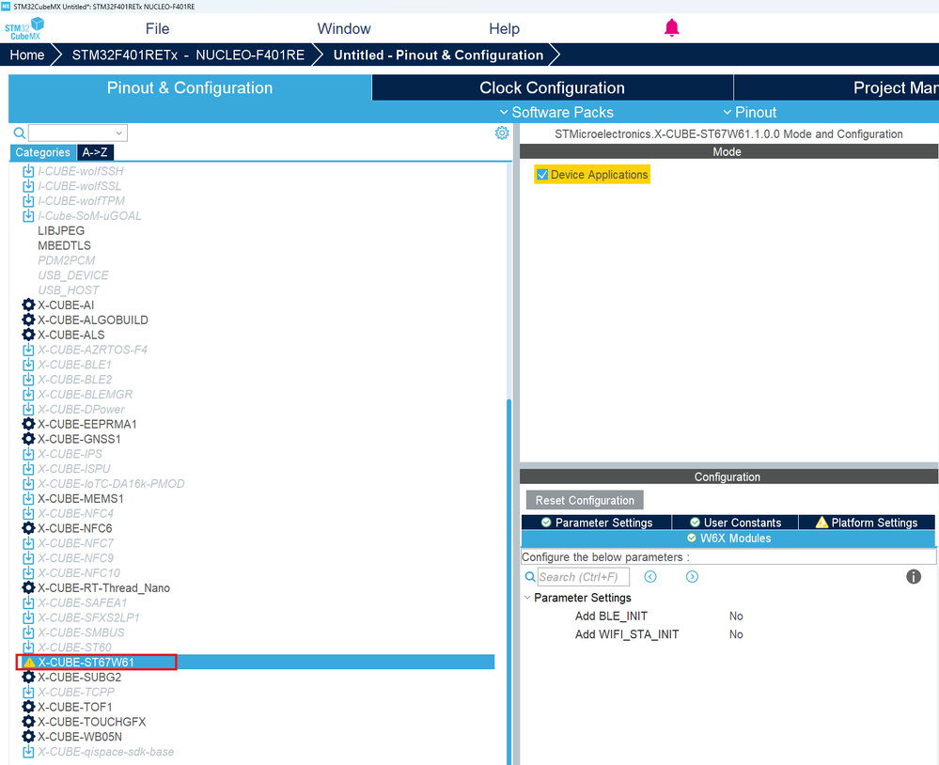939x765 pixels.
Task: Open the Window menu
Action: (x=344, y=29)
